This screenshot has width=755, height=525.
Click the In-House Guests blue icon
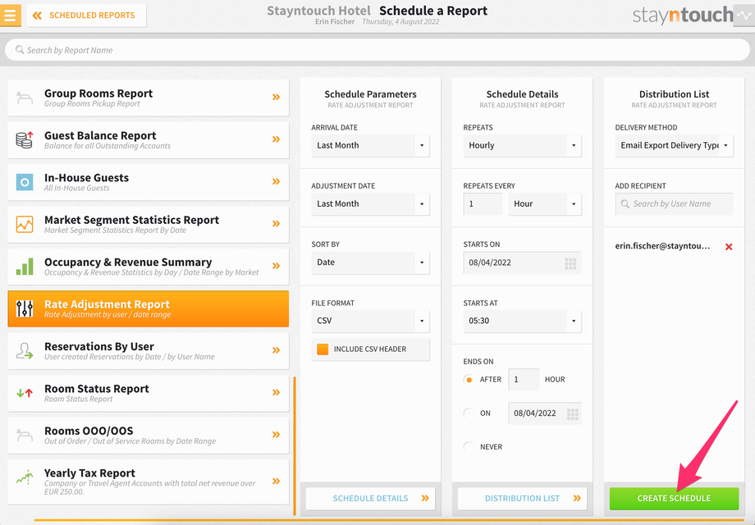coord(25,182)
